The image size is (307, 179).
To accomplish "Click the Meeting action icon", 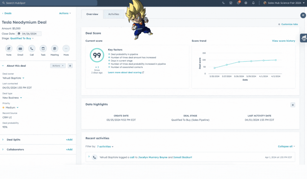I will (x=55, y=49).
